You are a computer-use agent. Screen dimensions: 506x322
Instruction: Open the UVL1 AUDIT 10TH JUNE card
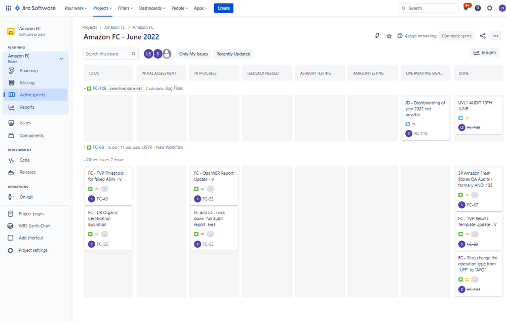coord(478,115)
